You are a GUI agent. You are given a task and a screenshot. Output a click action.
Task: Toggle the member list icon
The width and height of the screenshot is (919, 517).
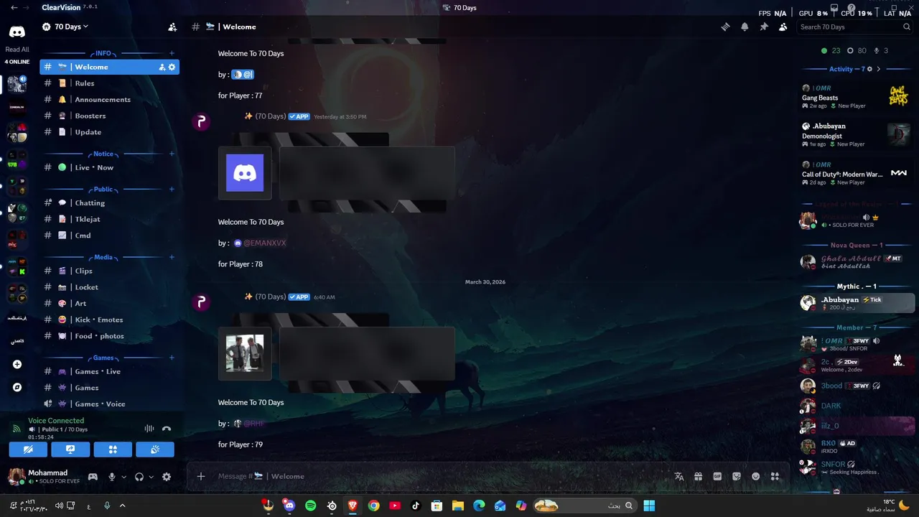783,27
